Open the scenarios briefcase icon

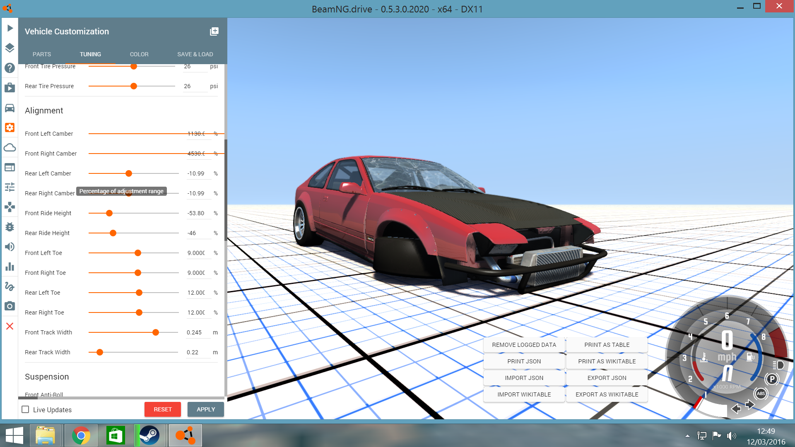(x=10, y=88)
